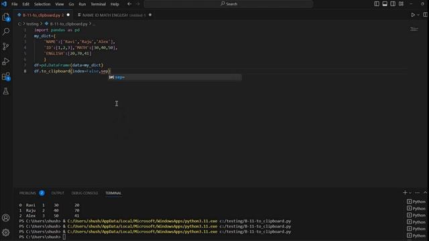Viewport: 429px width, 241px height.
Task: Open the Debug Console panel tab
Action: pyautogui.click(x=84, y=193)
